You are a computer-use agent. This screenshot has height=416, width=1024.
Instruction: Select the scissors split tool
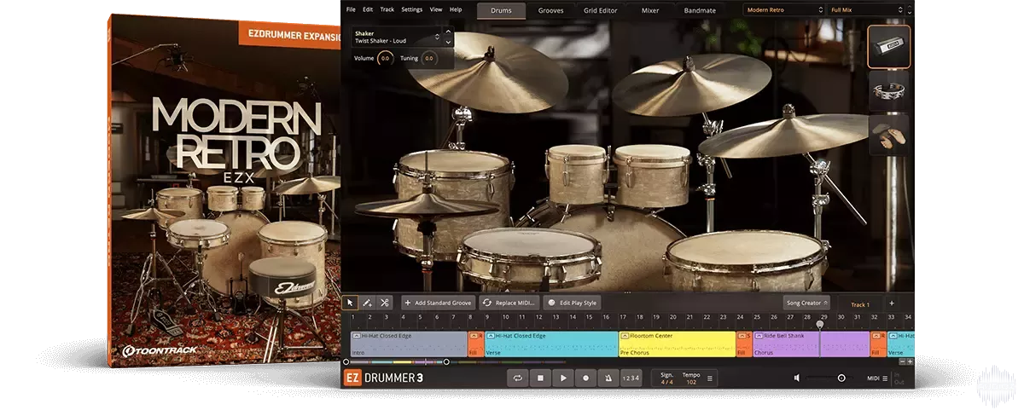385,303
